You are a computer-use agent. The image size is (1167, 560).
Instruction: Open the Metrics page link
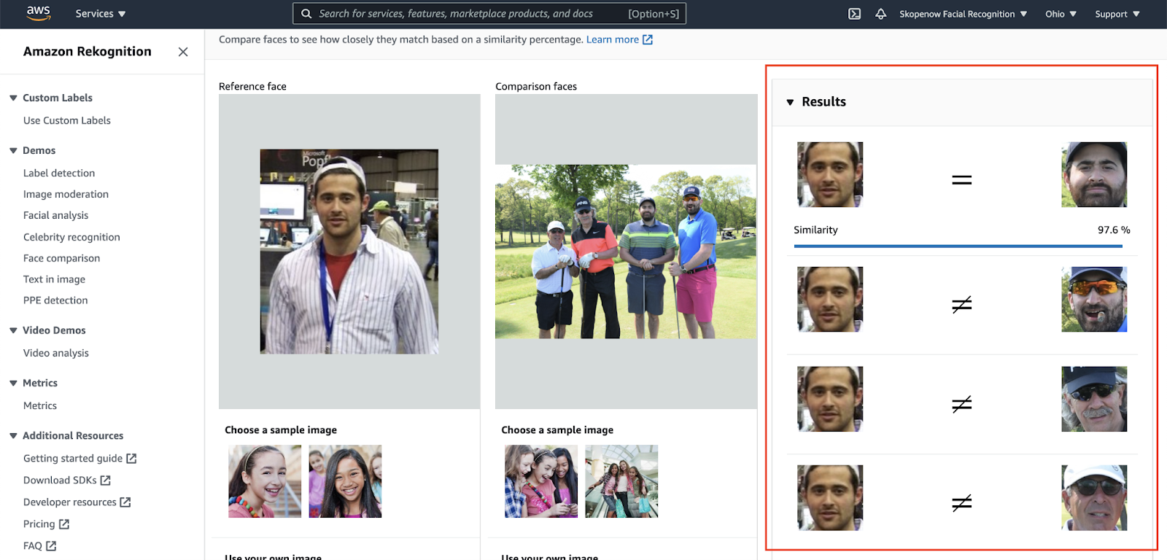[40, 405]
